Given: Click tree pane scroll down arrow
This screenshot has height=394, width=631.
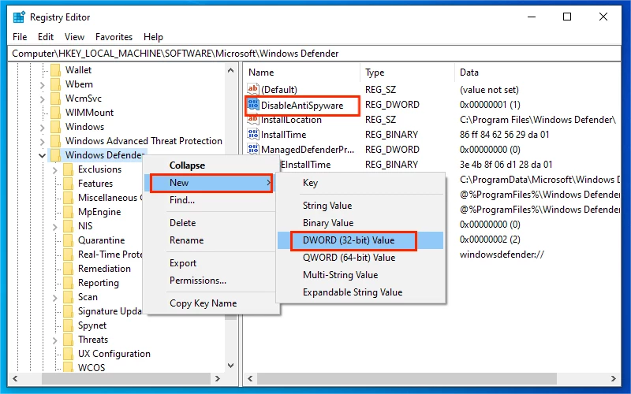Looking at the screenshot, I should (230, 366).
